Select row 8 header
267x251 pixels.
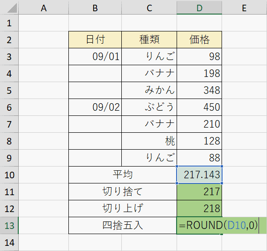(9, 141)
